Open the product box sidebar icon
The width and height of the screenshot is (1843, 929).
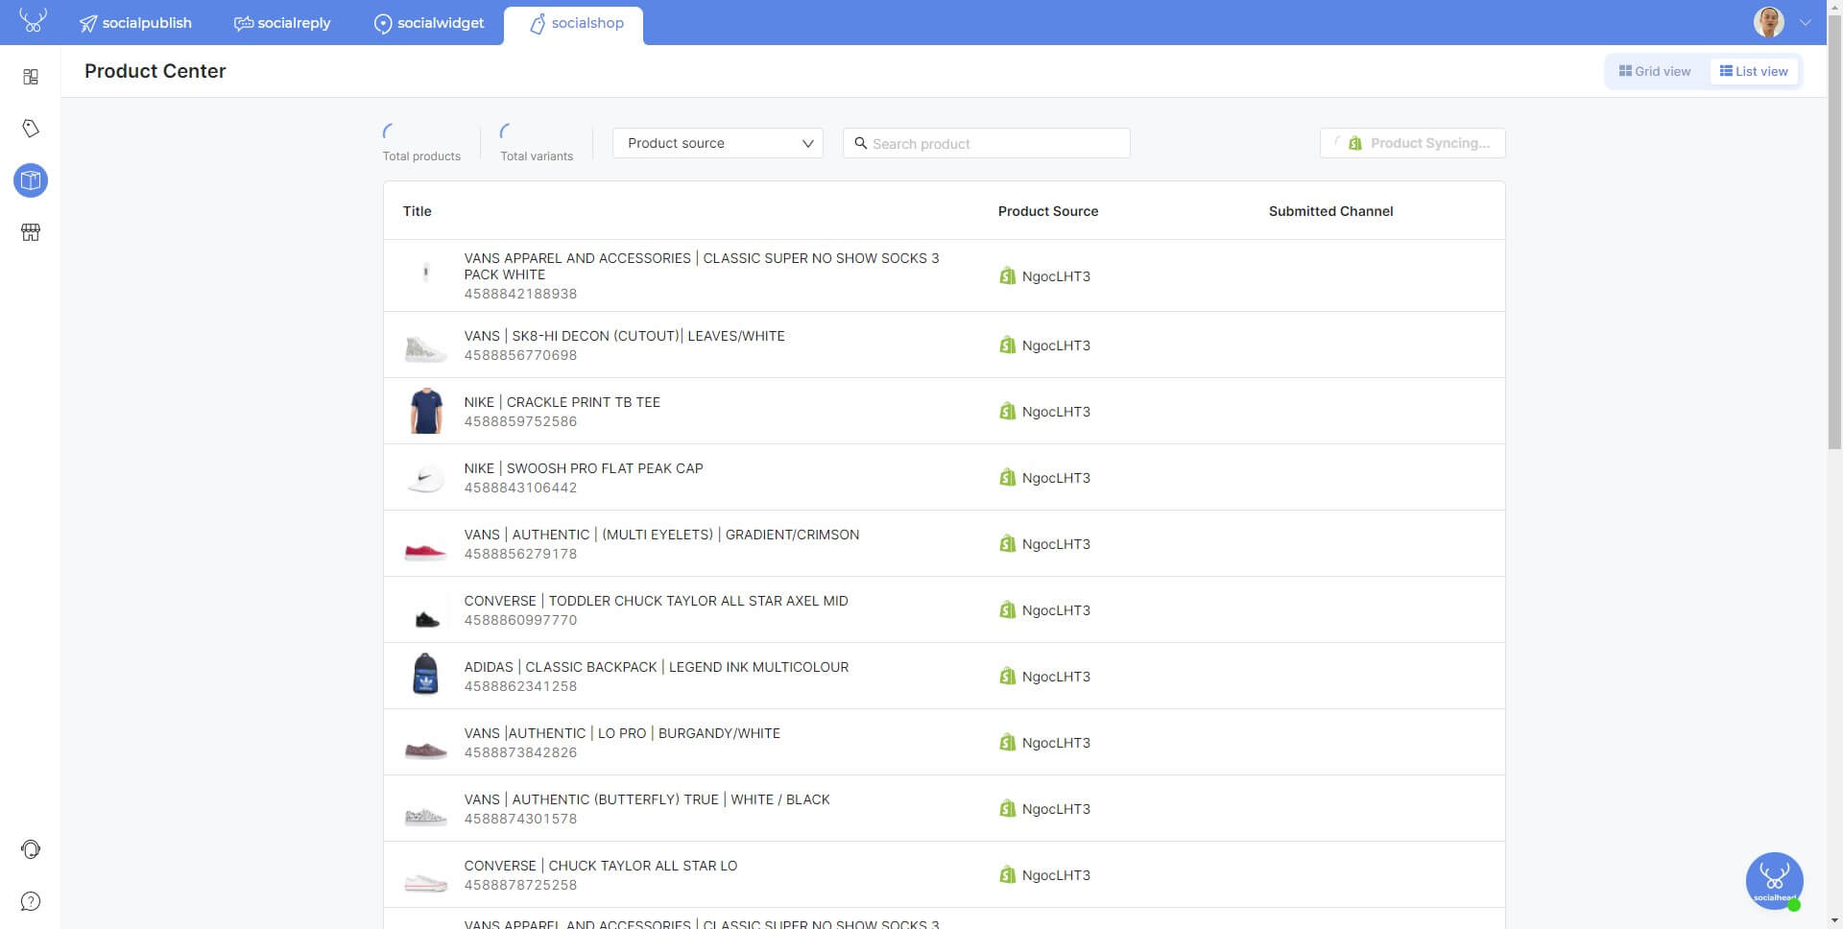click(x=31, y=180)
